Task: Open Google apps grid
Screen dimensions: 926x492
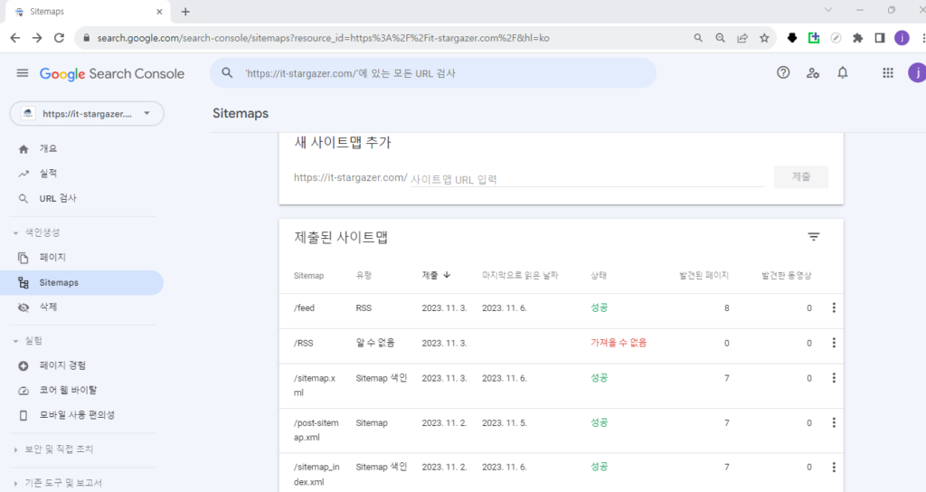Action: click(888, 72)
